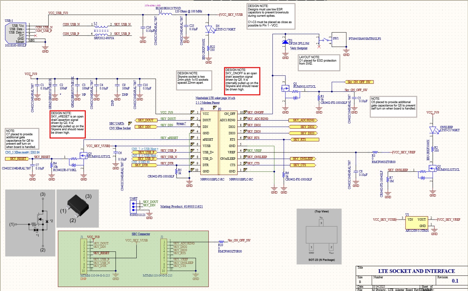The image size is (468, 291).
Task: Click the ONSLEEP LED symbol
Action: point(432,130)
